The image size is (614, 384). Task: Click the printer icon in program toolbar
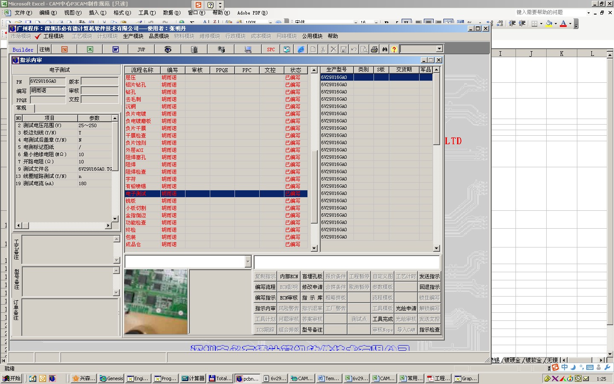pos(374,49)
